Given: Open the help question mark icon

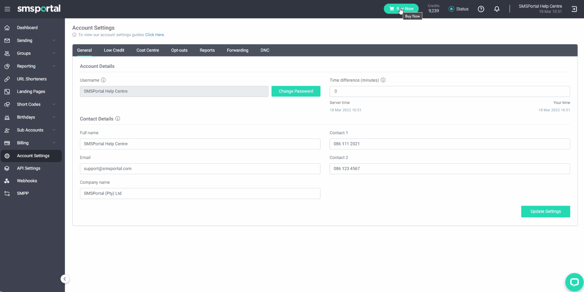Looking at the screenshot, I should (481, 9).
